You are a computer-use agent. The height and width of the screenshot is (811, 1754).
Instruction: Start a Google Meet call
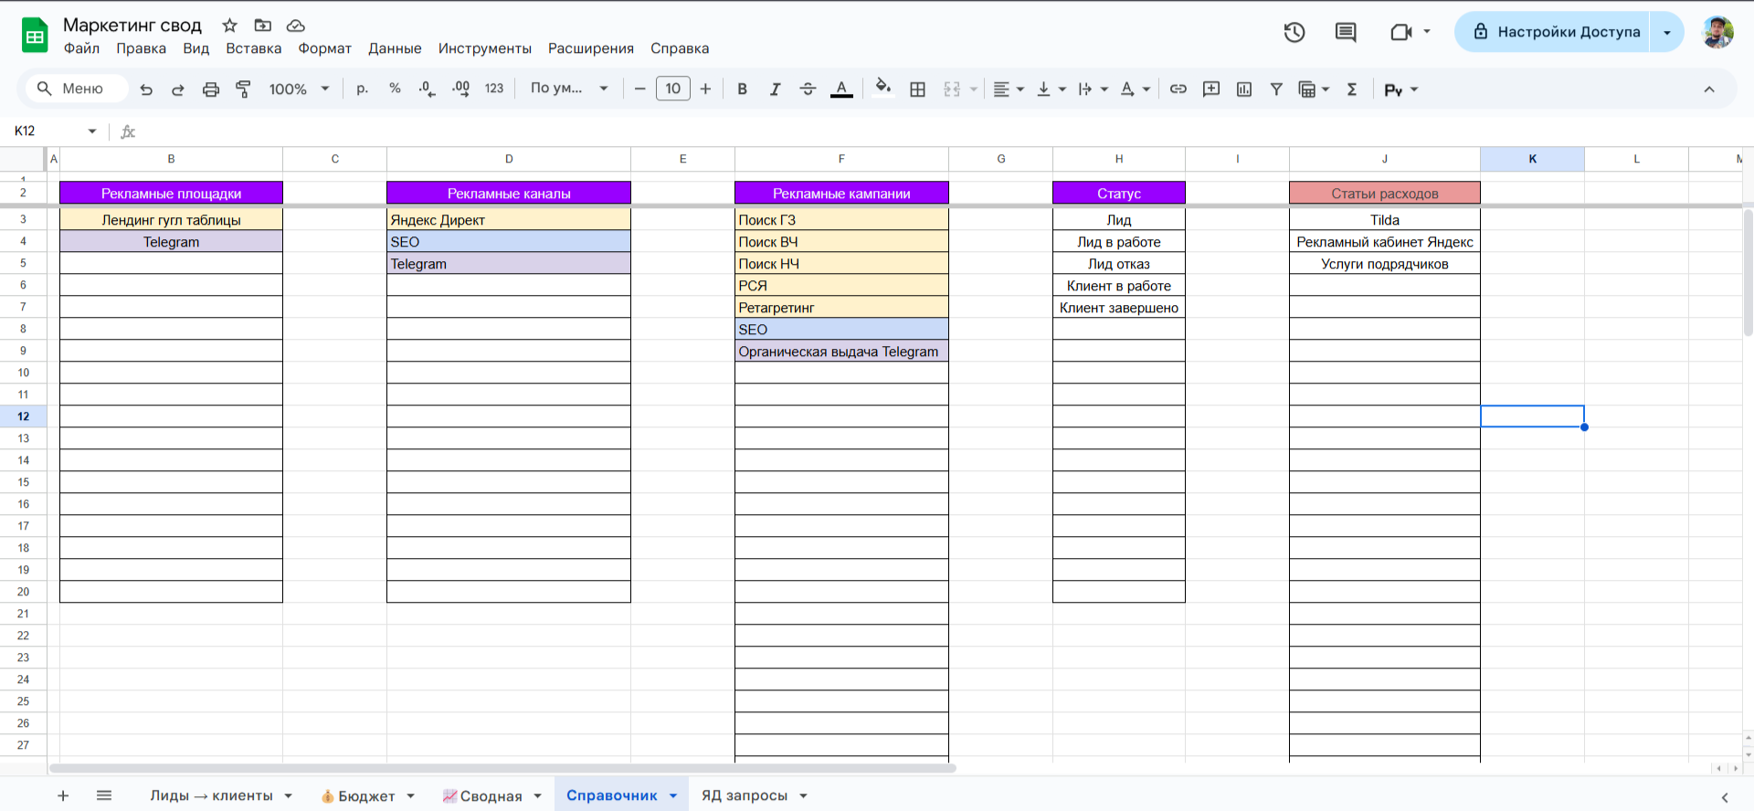[x=1401, y=33]
